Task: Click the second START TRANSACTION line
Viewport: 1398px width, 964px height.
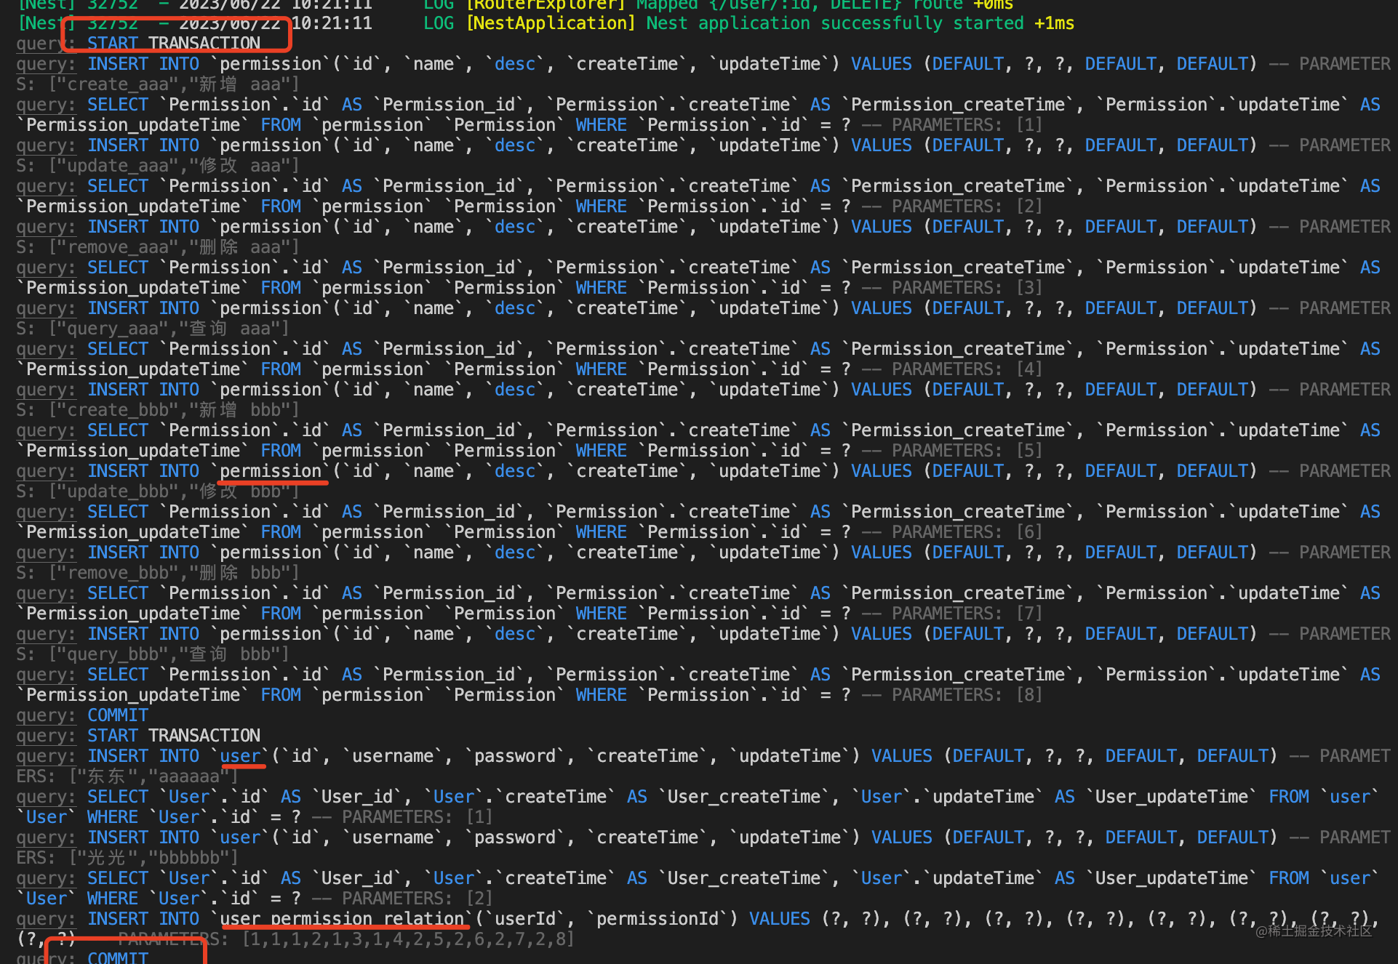Action: point(173,736)
